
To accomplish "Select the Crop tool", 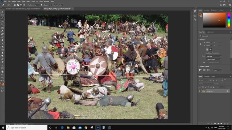I will tap(3, 25).
